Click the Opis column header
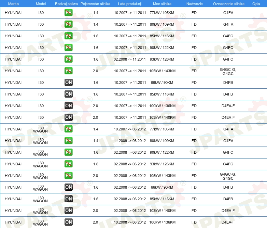267x228 pixels. tap(256, 4)
